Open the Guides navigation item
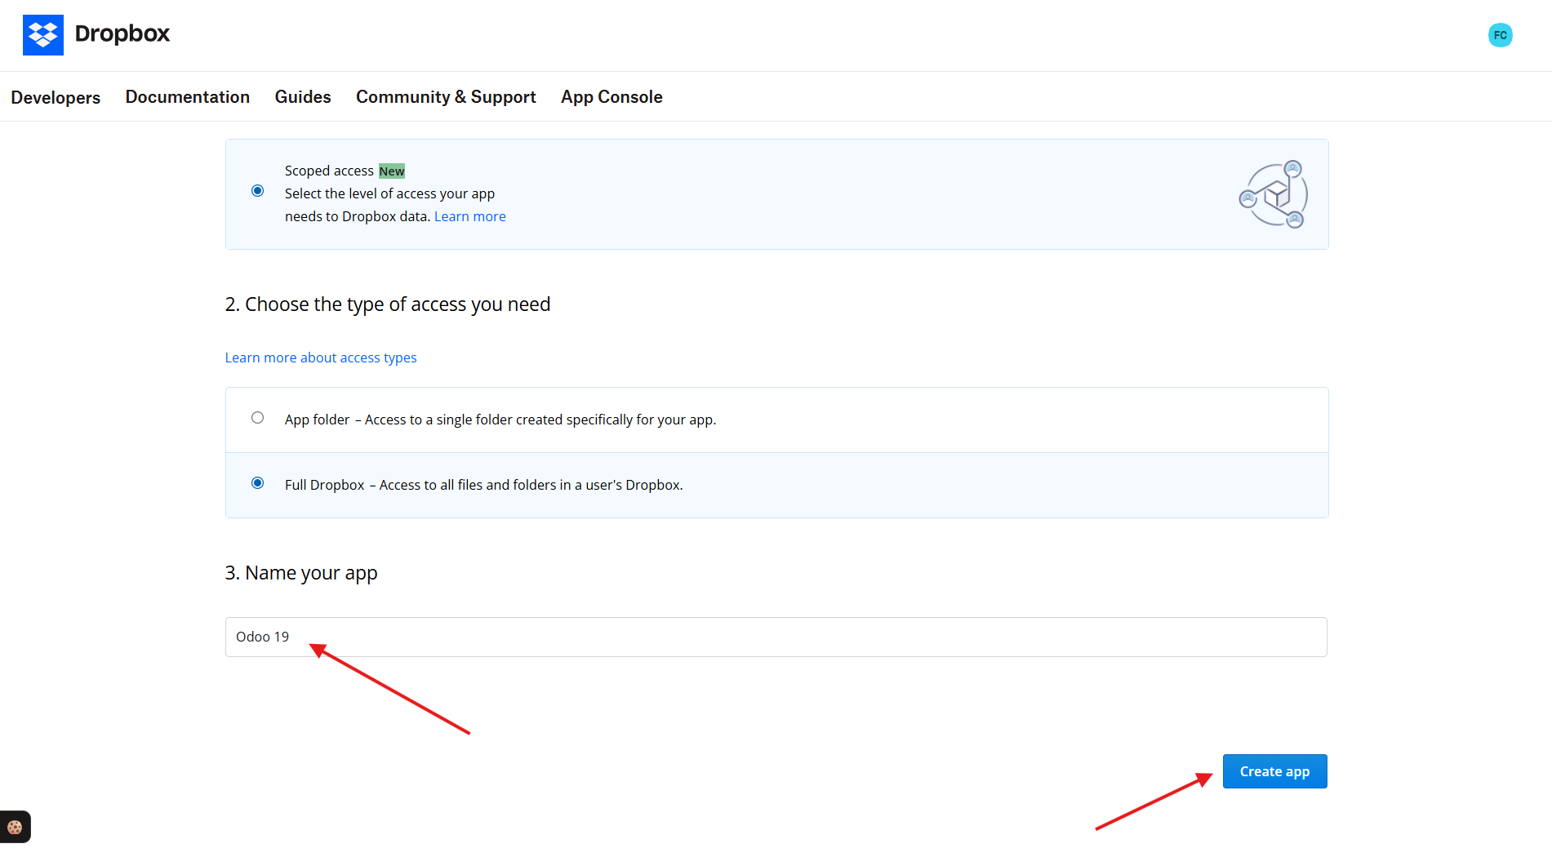The height and width of the screenshot is (866, 1552). (x=303, y=96)
